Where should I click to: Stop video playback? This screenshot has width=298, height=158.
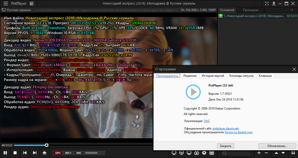point(15,153)
